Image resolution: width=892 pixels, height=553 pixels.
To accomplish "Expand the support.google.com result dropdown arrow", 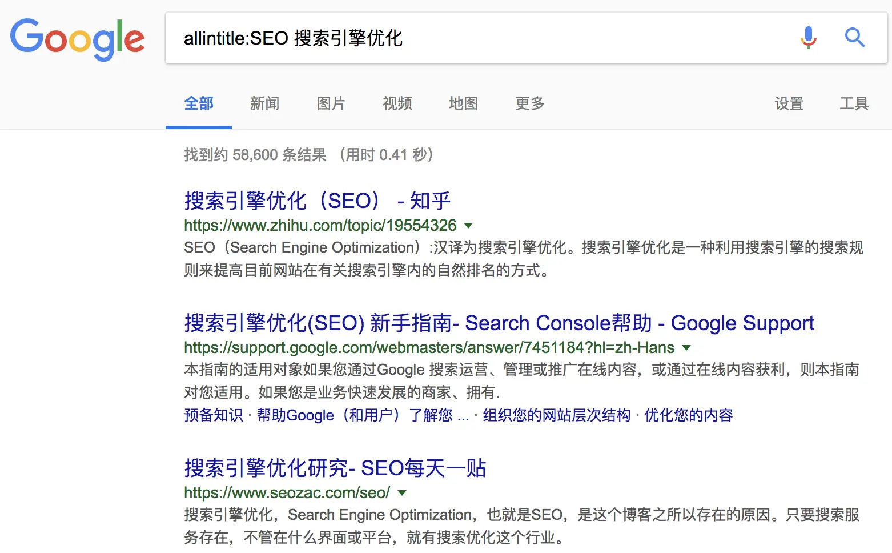I will click(x=686, y=347).
